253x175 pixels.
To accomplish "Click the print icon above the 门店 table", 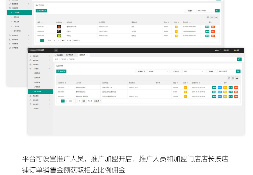I will [x=233, y=78].
